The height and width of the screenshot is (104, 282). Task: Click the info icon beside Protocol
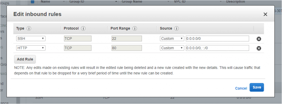pyautogui.click(x=83, y=28)
